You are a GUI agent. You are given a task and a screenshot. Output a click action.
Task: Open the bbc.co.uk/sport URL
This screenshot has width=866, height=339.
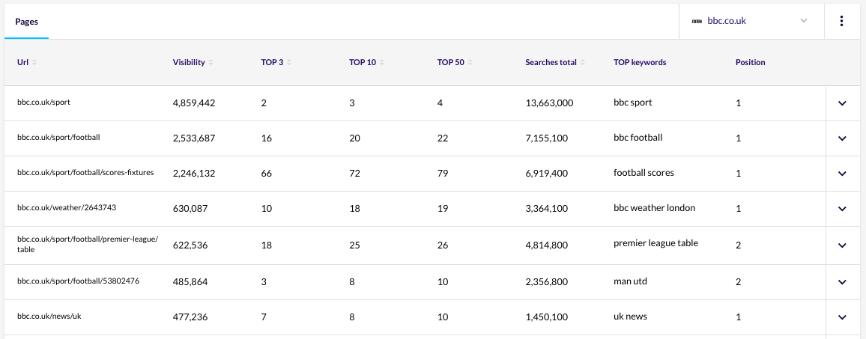(43, 102)
